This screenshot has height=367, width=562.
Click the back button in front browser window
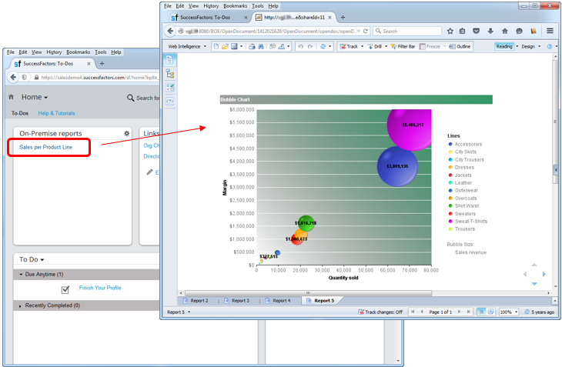point(170,31)
